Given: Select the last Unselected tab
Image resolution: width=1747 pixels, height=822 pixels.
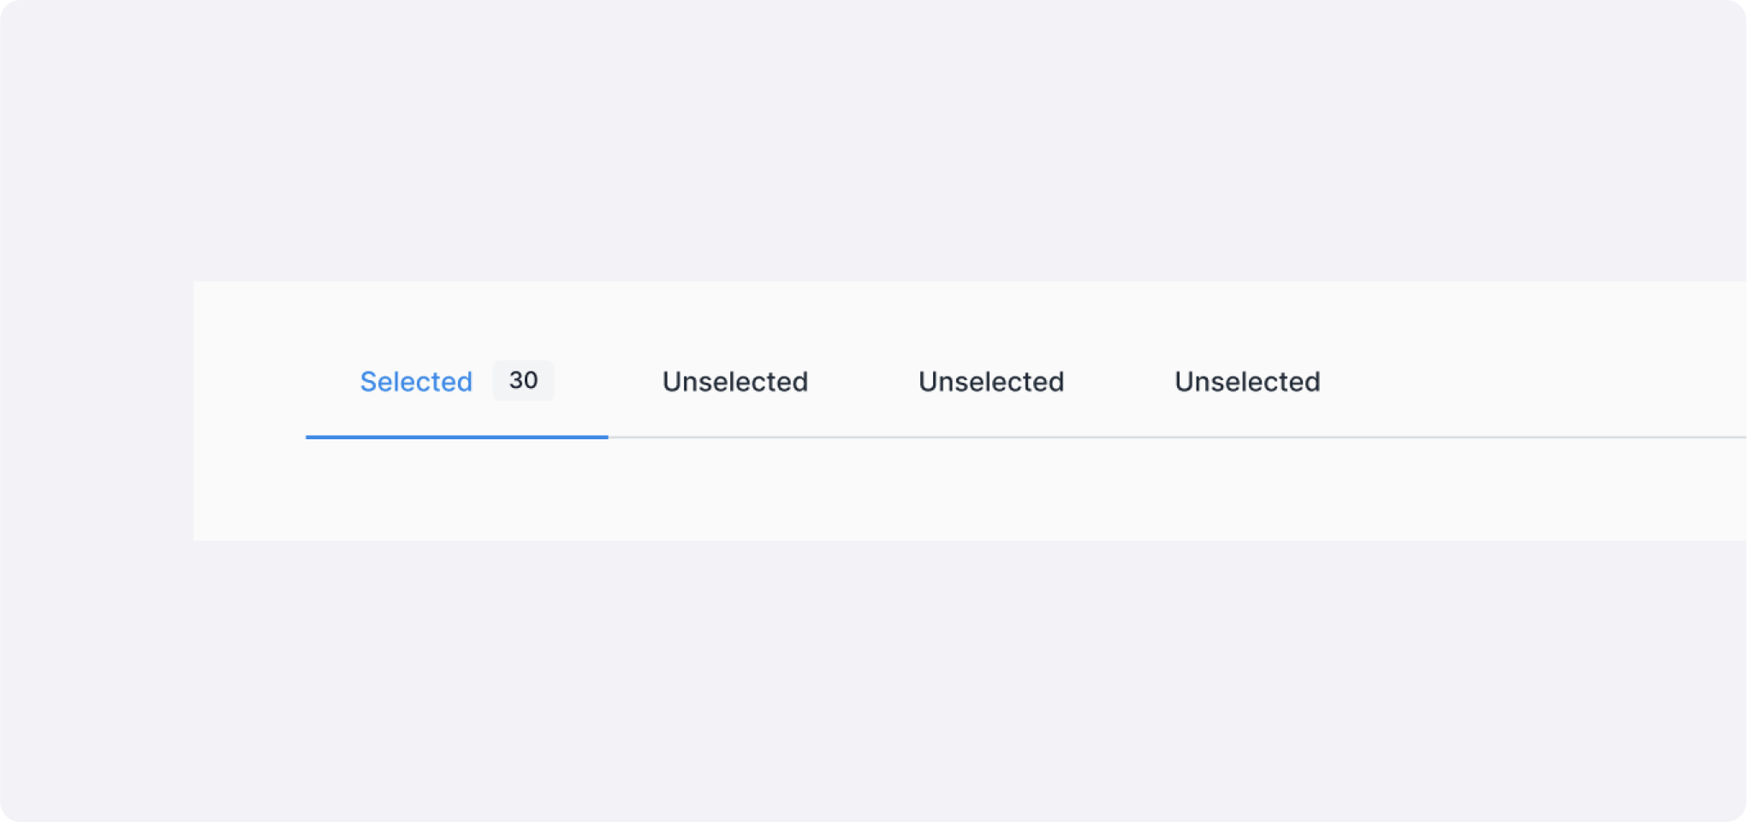Looking at the screenshot, I should point(1246,382).
